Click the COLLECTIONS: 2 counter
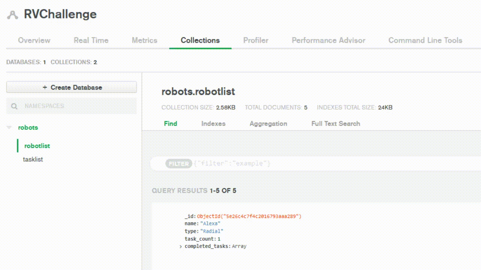This screenshot has width=481, height=270. (74, 62)
